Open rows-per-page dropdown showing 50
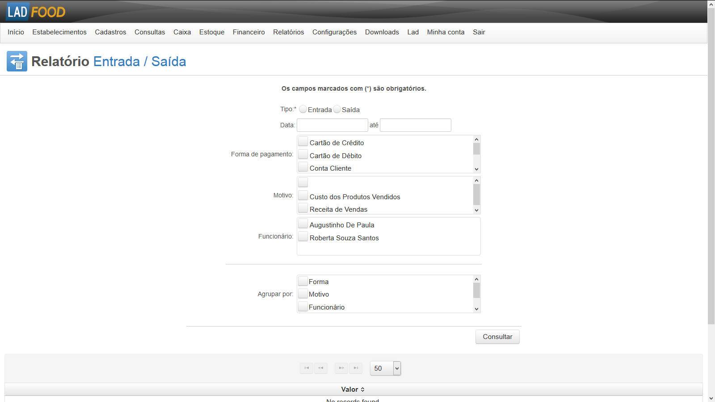This screenshot has height=402, width=715. [385, 368]
